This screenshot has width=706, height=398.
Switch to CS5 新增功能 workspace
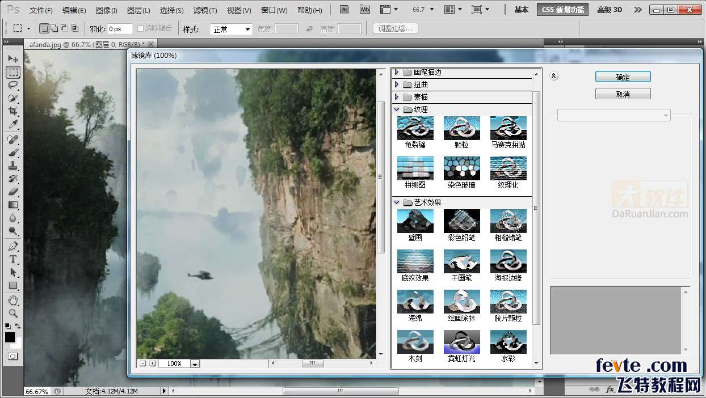pyautogui.click(x=563, y=10)
